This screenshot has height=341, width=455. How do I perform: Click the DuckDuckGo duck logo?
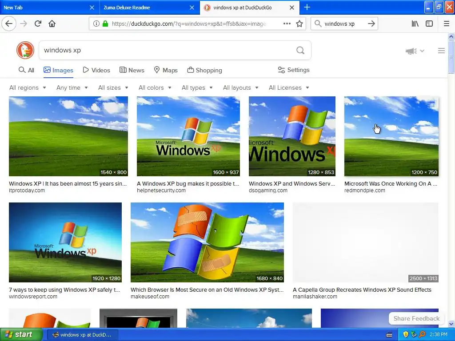pos(25,50)
